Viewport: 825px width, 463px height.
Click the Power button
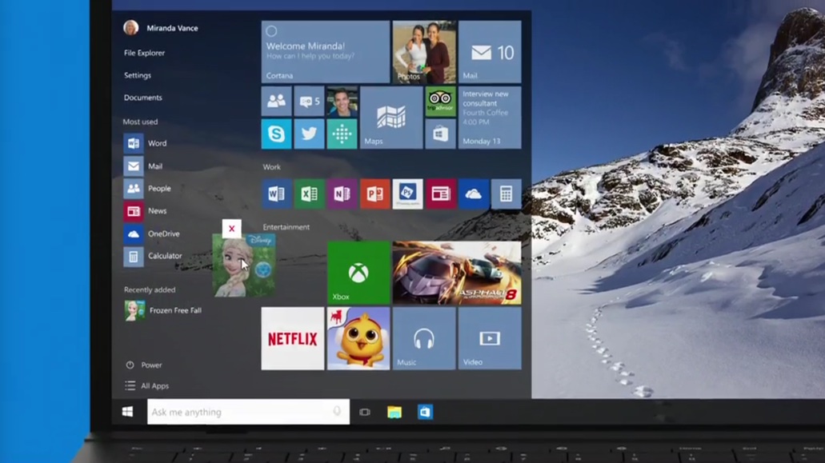pos(144,365)
